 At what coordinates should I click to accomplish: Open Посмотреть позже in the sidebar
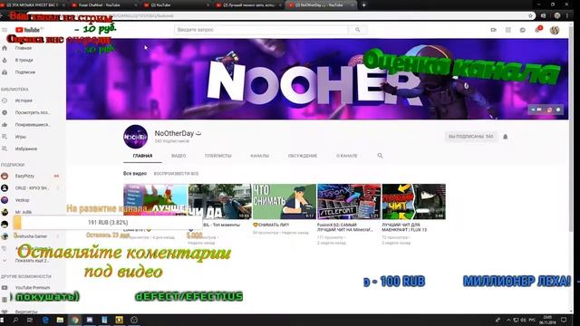(33, 112)
